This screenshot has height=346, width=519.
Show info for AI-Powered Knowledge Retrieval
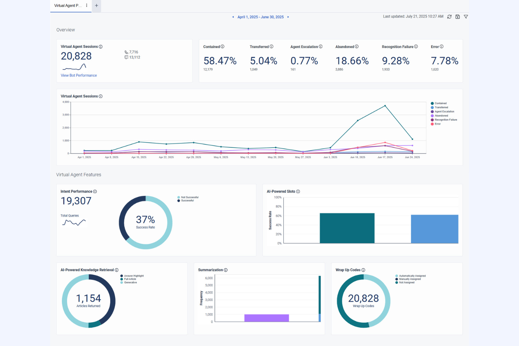117,270
